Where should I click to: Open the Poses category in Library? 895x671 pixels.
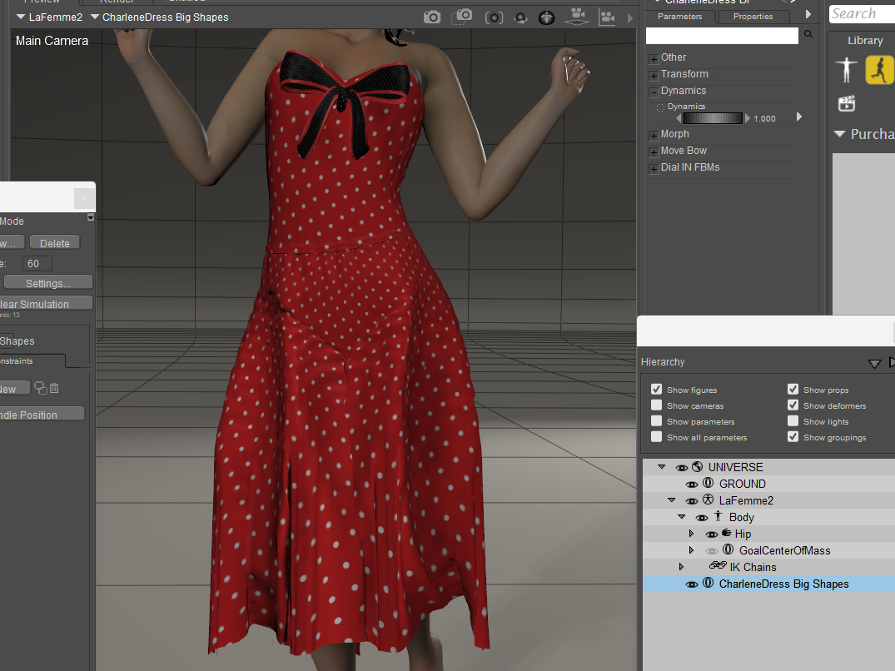(x=879, y=71)
